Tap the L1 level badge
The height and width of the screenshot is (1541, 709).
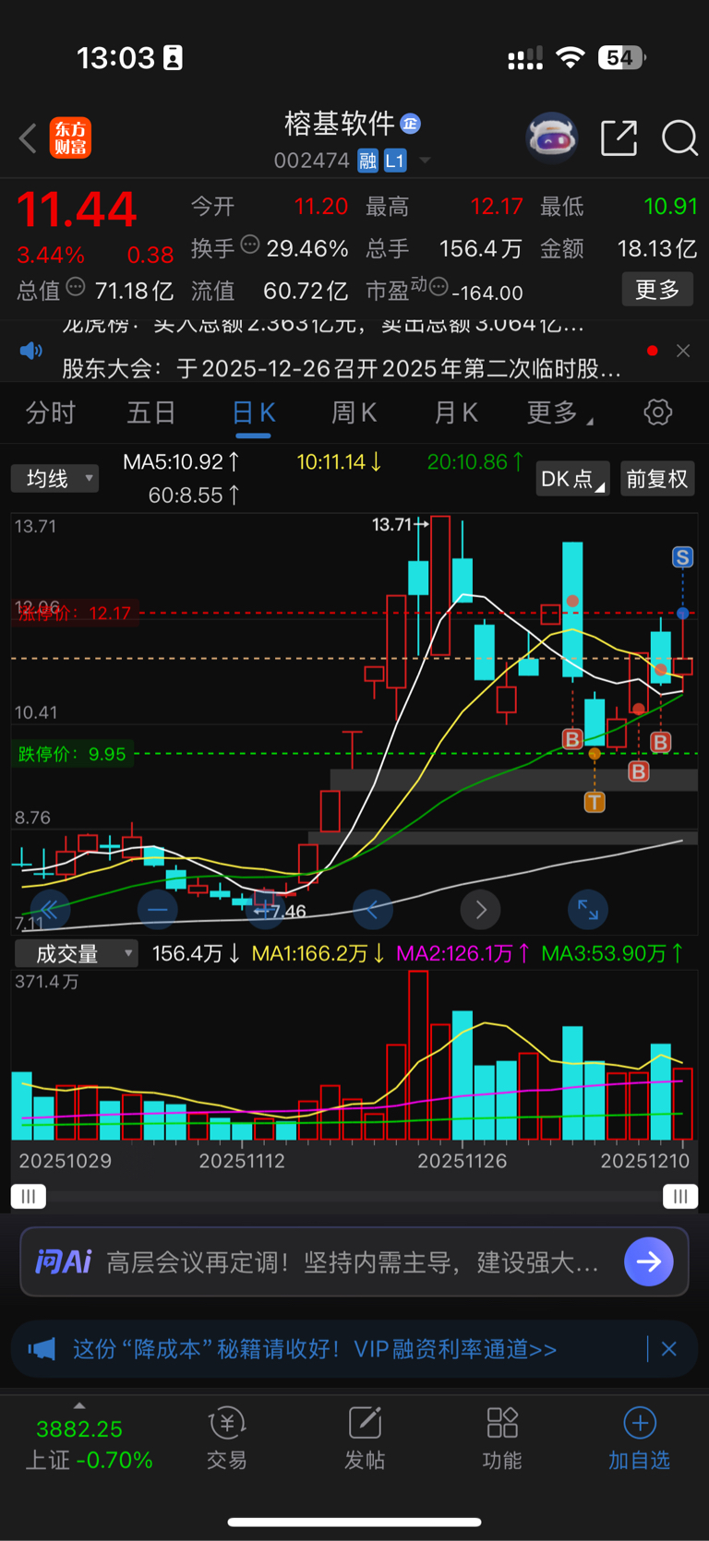[394, 161]
